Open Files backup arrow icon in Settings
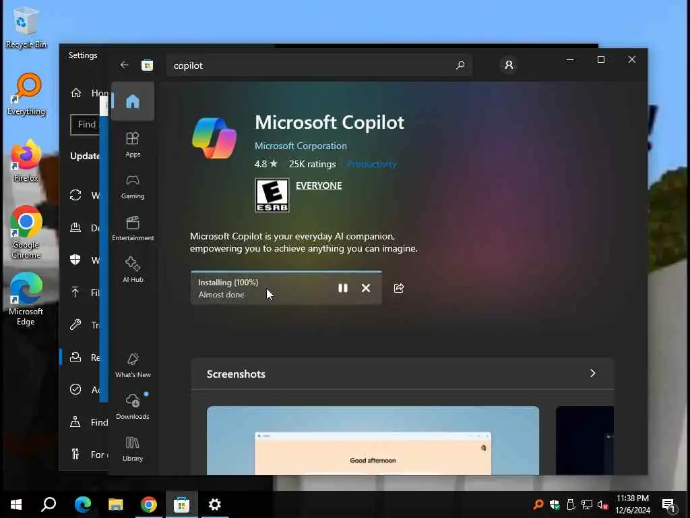 75,292
